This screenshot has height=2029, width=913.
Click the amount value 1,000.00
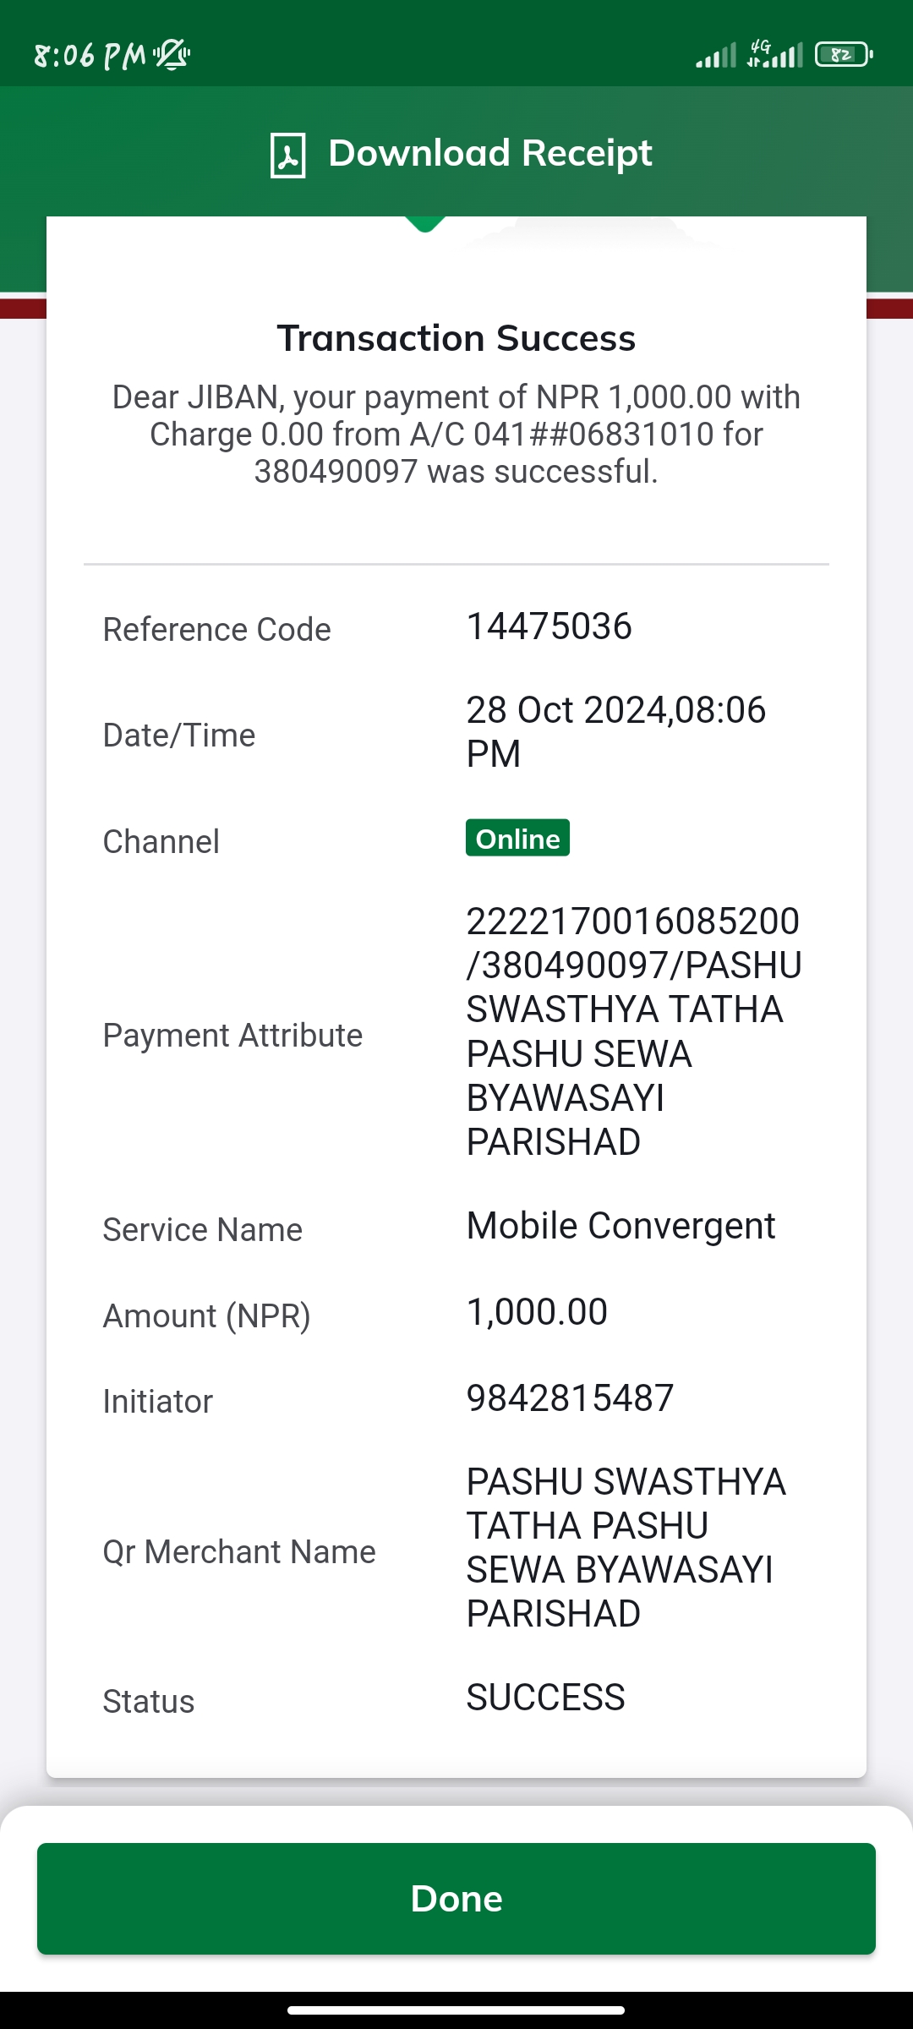tap(537, 1312)
